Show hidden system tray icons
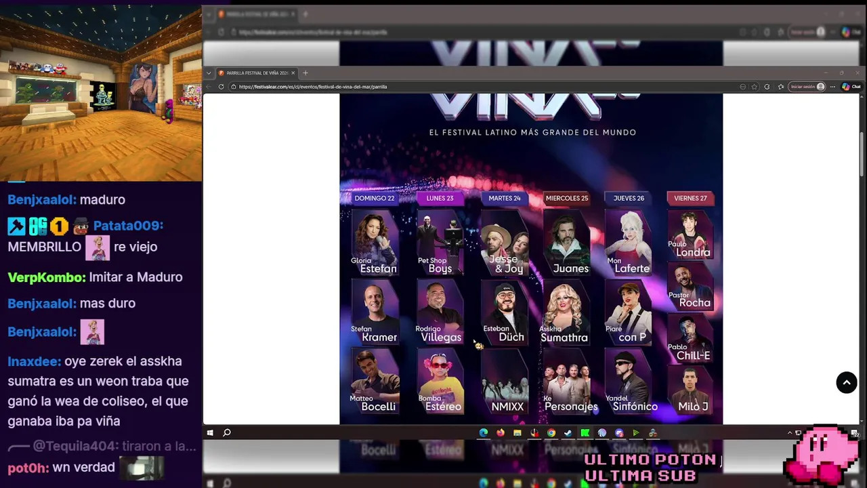 (789, 432)
